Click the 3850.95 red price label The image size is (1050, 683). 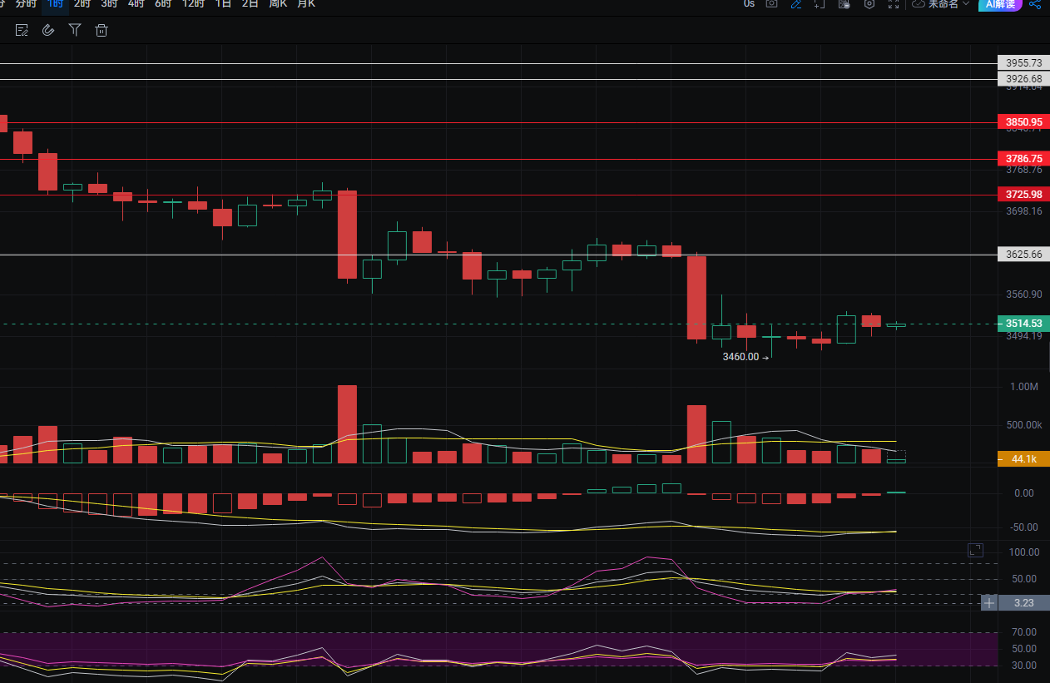coord(1023,122)
